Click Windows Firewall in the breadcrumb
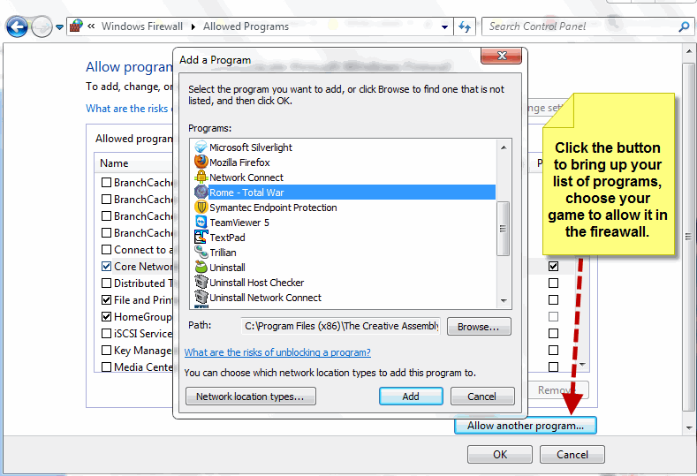The image size is (697, 476). coord(142,26)
